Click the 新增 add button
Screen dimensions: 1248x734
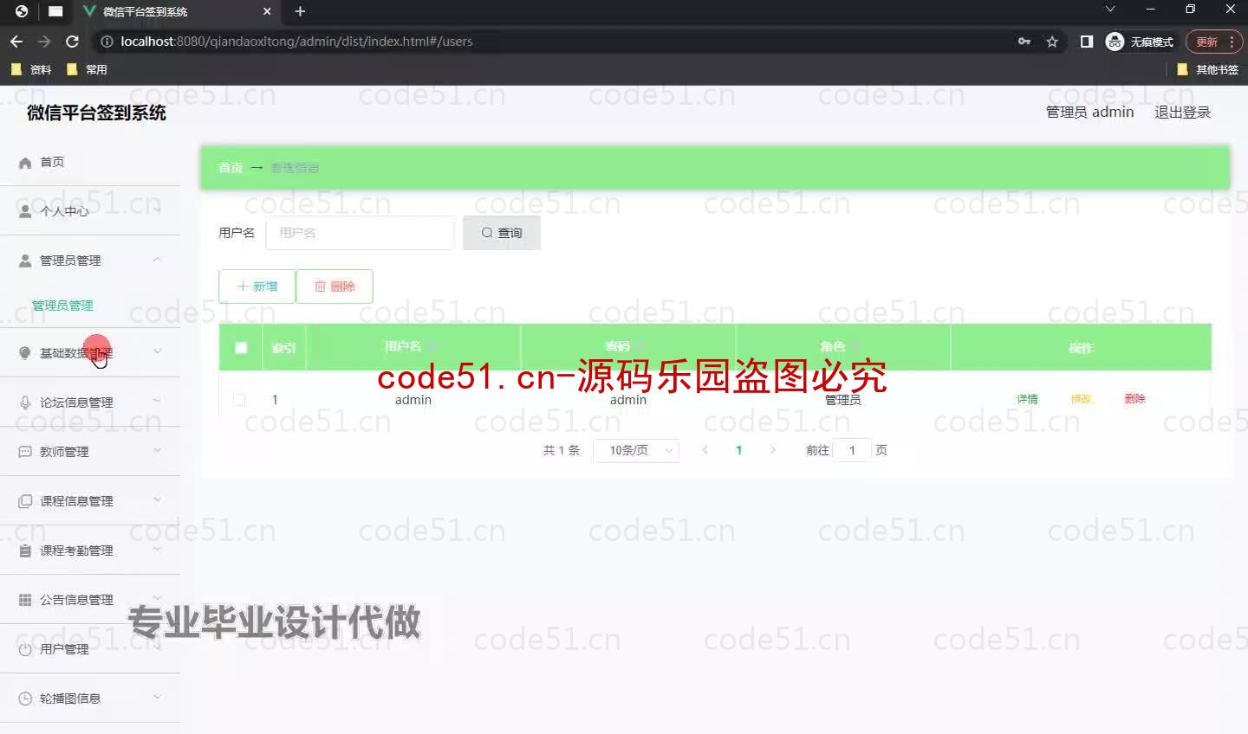[257, 287]
